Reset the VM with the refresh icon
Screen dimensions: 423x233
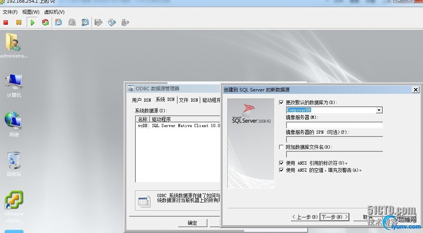[45, 22]
